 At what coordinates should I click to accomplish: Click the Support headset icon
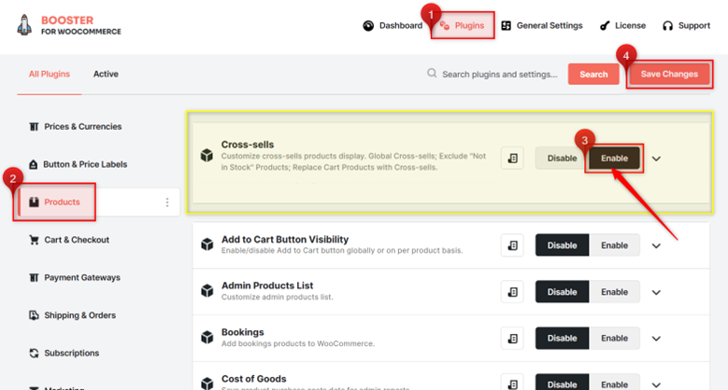point(667,26)
